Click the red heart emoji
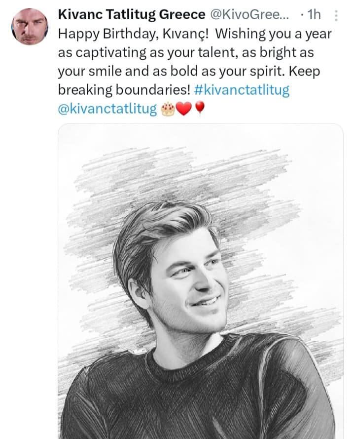The width and height of the screenshot is (353, 439). point(183,109)
